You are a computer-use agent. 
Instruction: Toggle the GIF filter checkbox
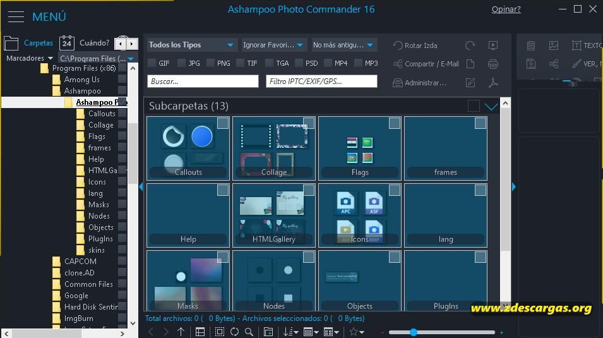(152, 63)
